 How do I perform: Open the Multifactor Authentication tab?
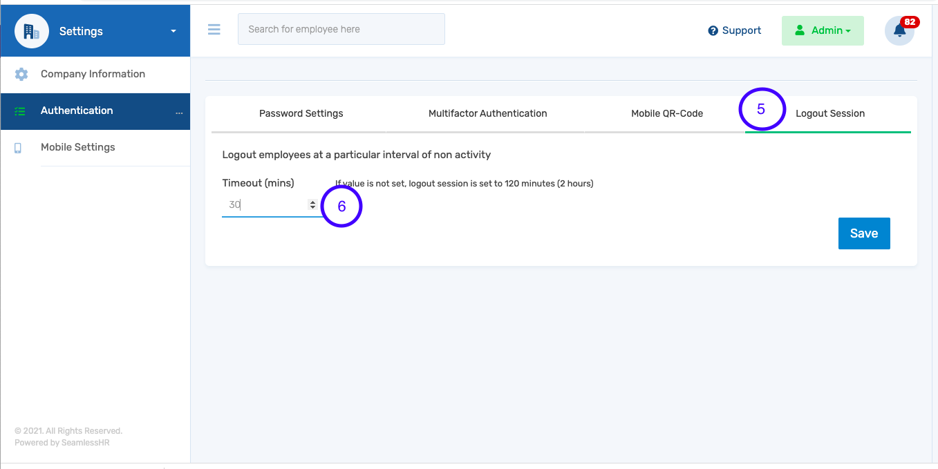(487, 113)
